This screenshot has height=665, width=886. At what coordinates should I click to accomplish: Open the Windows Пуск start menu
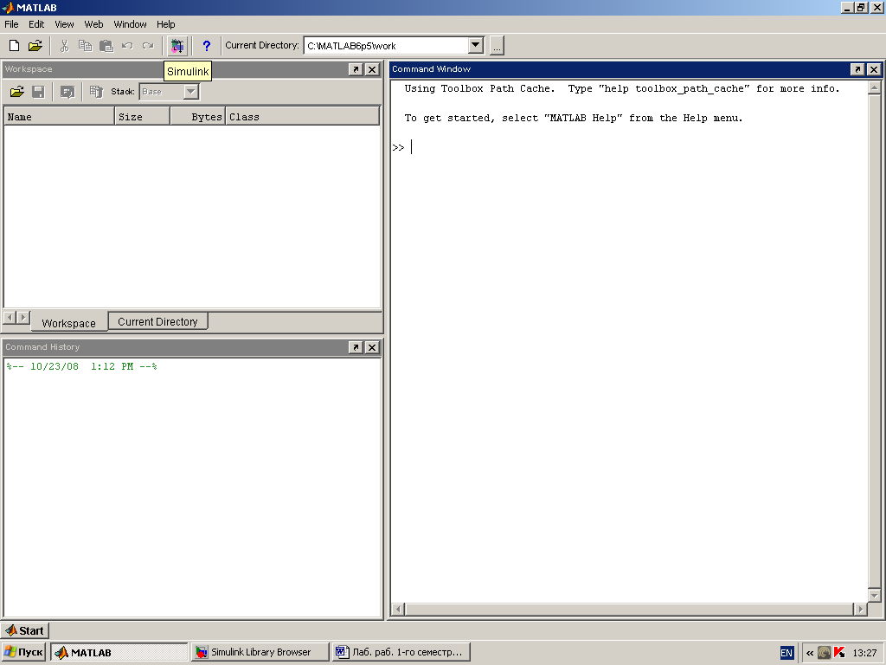(x=23, y=652)
